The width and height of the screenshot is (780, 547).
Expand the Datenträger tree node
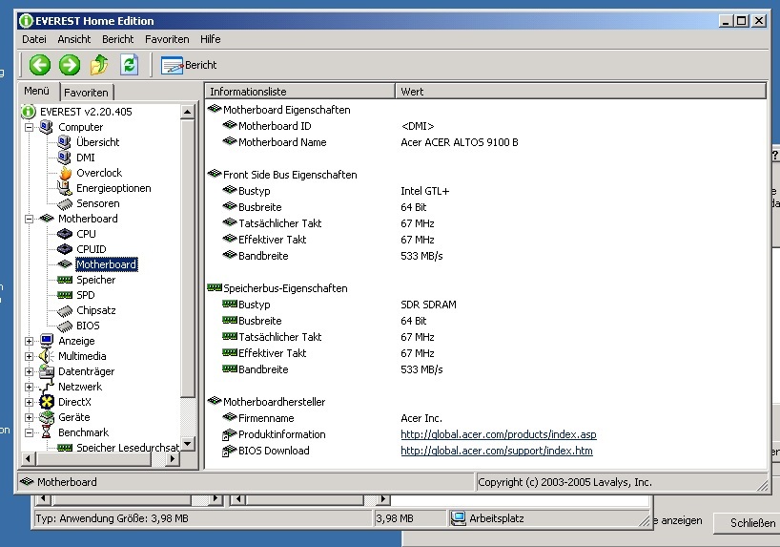pos(29,371)
